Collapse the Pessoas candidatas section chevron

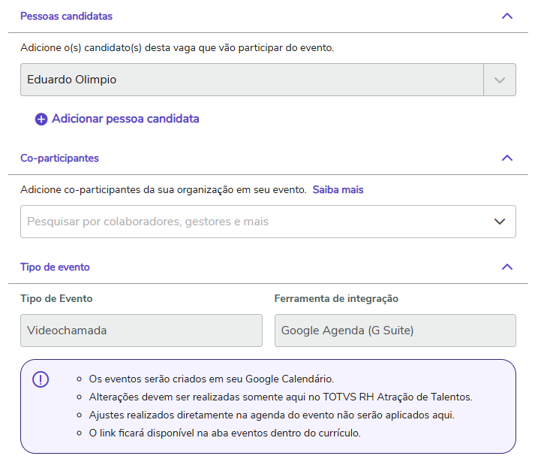click(x=507, y=16)
